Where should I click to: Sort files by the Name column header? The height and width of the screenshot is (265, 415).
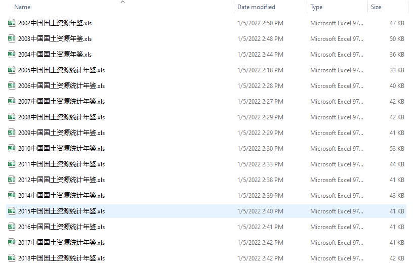click(x=22, y=7)
